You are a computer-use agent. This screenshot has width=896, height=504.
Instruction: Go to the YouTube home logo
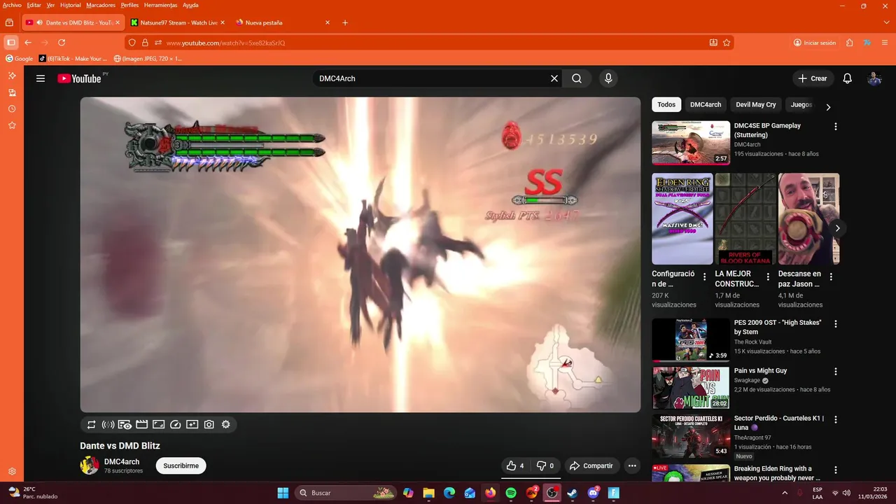point(79,78)
